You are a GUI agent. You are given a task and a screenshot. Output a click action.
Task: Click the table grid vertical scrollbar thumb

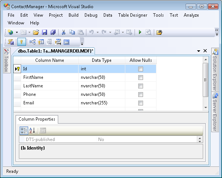pyautogui.click(x=205, y=80)
